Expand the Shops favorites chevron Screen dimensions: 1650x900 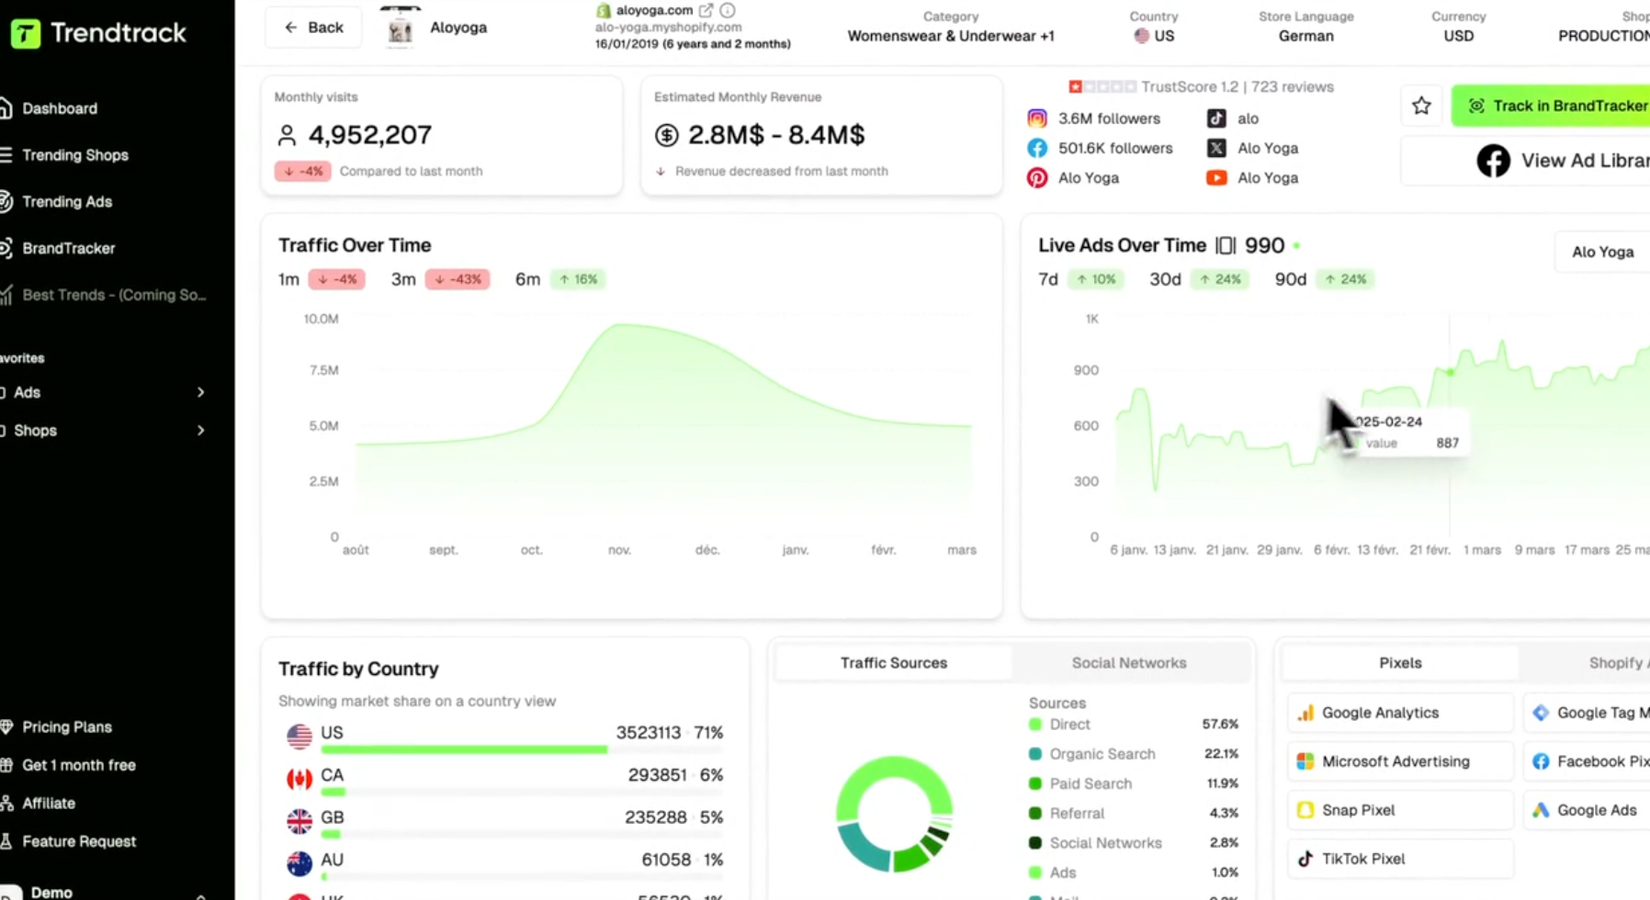coord(200,431)
